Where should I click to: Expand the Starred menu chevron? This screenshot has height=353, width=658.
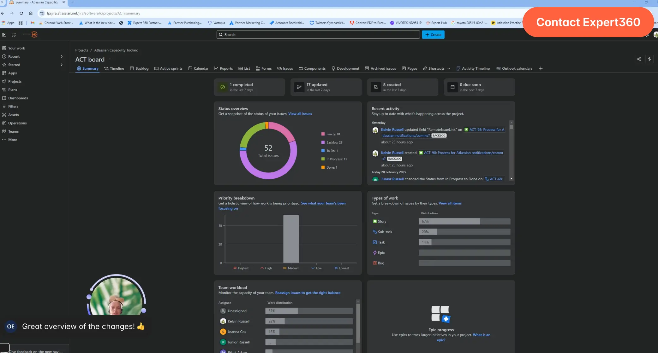click(62, 65)
